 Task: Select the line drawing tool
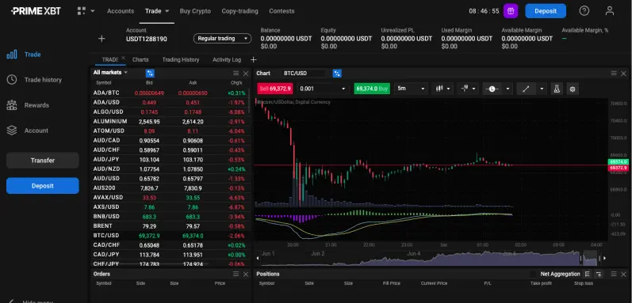[526, 89]
